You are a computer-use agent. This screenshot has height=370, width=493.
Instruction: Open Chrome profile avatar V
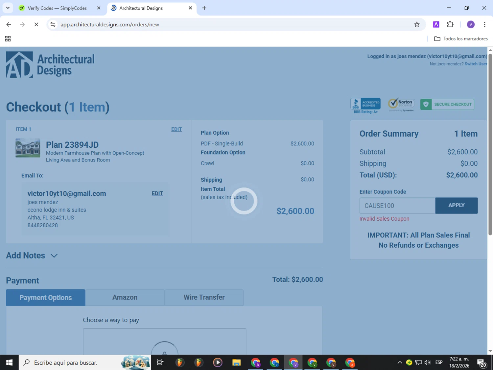point(471,24)
